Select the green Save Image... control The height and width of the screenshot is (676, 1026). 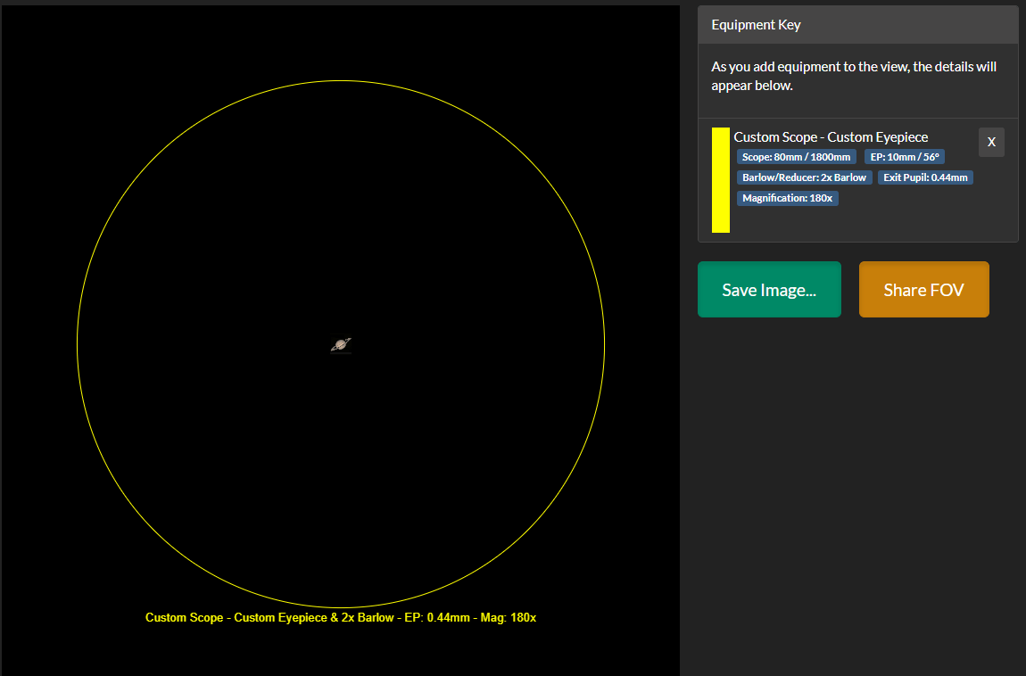coord(768,289)
